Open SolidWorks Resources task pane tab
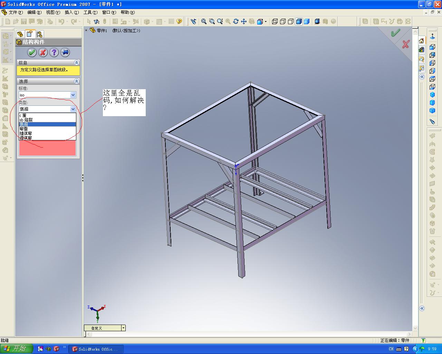Image resolution: width=442 pixels, height=354 pixels. [422, 41]
